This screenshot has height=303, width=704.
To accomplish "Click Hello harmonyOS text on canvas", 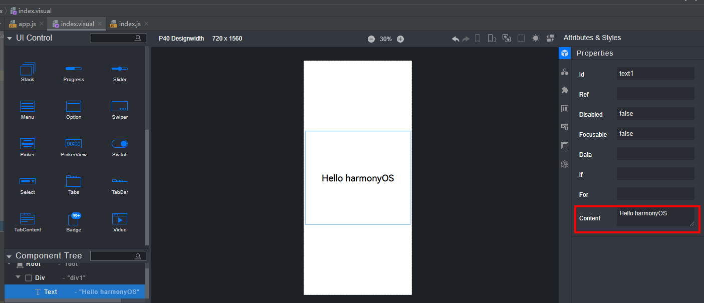I will pyautogui.click(x=358, y=178).
